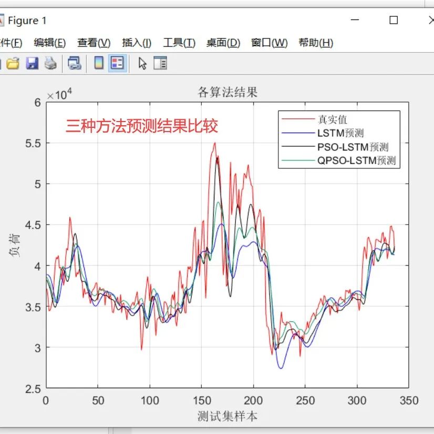Click the Open File folder icon
434x434 pixels.
pos(13,64)
